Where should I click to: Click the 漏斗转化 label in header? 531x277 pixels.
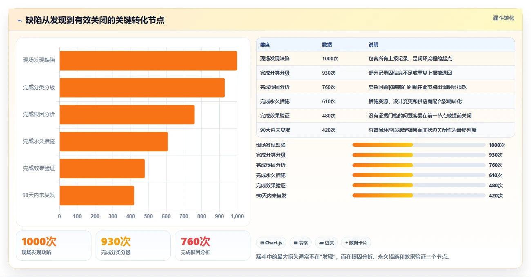pos(503,18)
